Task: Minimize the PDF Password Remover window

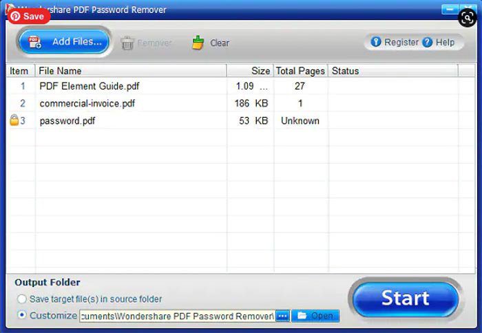Action: pyautogui.click(x=450, y=10)
